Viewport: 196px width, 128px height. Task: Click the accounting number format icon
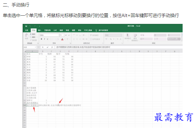pos(106,39)
